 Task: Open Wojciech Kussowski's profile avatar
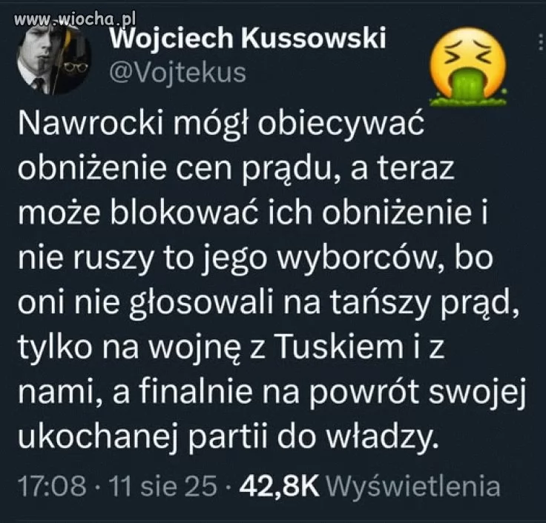[53, 59]
